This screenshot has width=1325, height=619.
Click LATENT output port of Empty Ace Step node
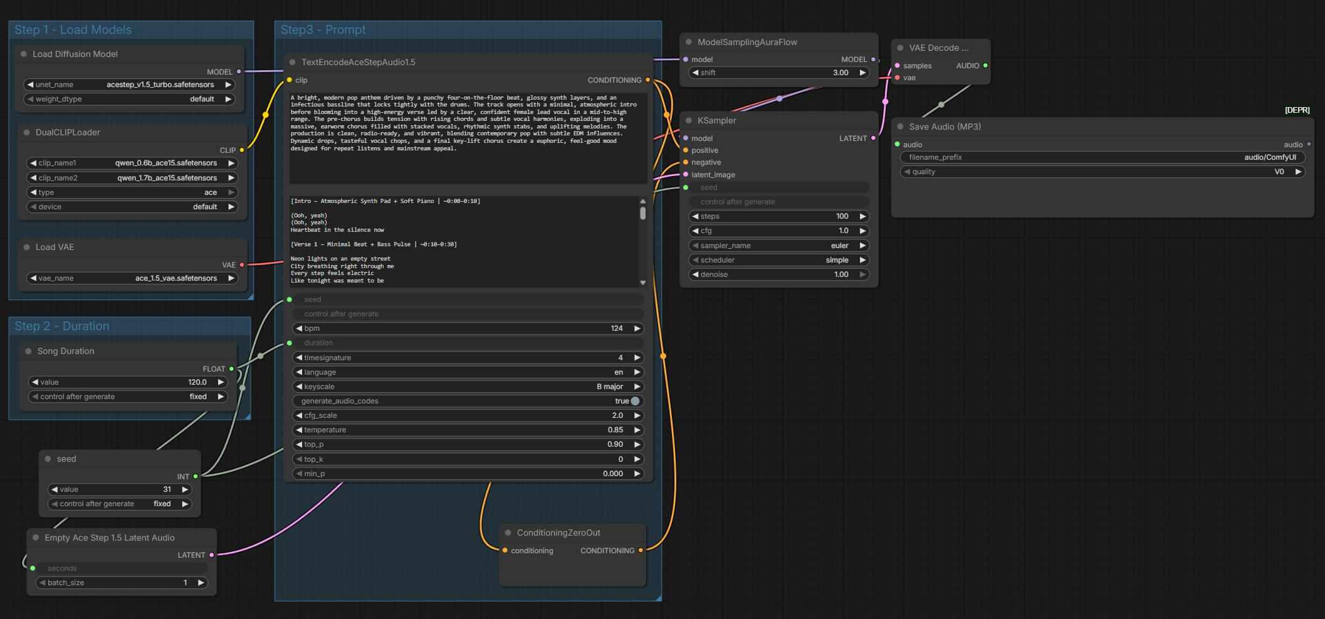coord(211,554)
